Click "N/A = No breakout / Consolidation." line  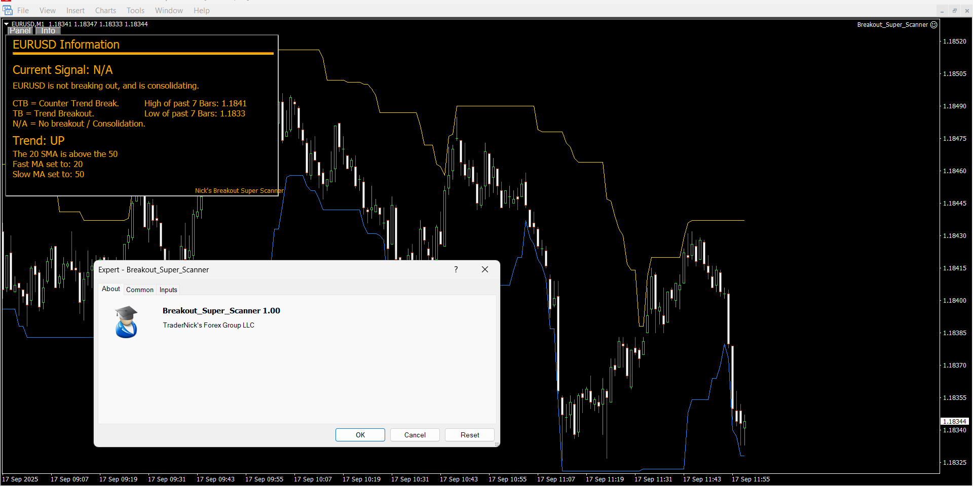(79, 124)
